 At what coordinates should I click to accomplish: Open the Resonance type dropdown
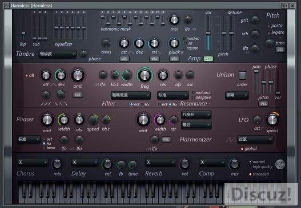point(172,95)
